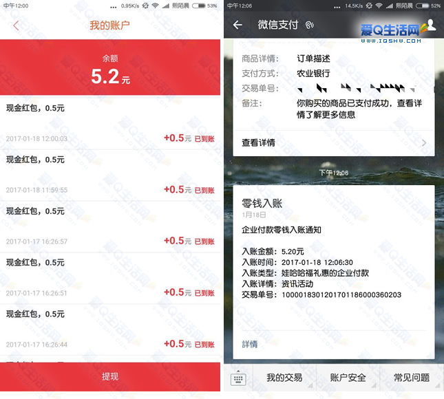This screenshot has height=399, width=444.
Task: Open 账户安全 bottom menu
Action: point(348,378)
